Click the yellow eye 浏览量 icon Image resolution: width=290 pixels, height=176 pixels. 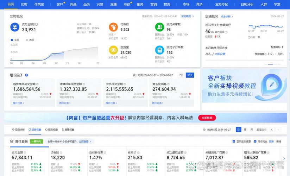(x=113, y=50)
